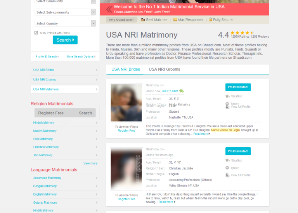Image resolution: width=298 pixels, height=213 pixels.
Task: Click the Shortlist text for Nashville profile
Action: 236,96
